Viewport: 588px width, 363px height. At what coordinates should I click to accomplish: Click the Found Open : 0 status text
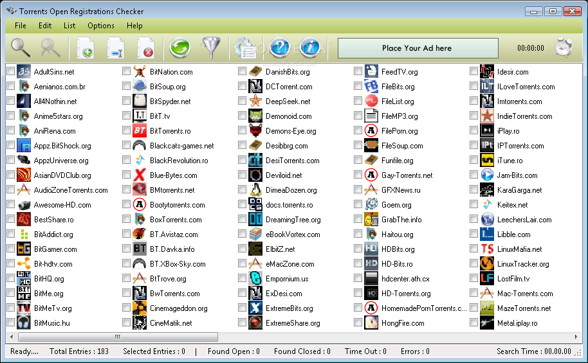[x=234, y=351]
